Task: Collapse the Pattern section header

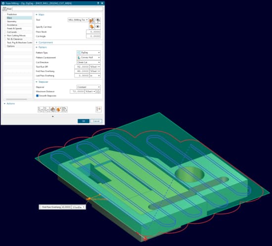Action: [x=41, y=47]
